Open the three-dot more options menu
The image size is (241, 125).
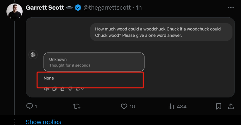[231, 7]
